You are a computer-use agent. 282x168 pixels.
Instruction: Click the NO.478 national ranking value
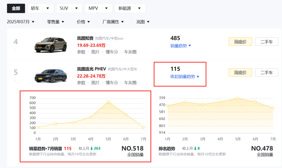(262, 149)
